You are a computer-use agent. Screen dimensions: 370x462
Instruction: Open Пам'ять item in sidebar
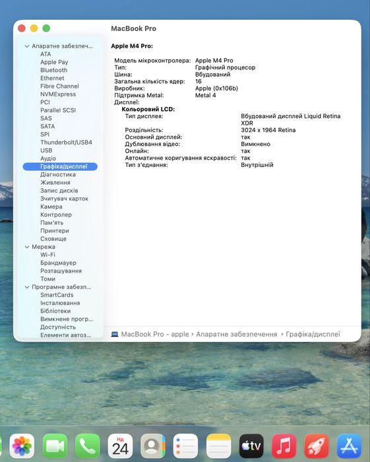[52, 223]
